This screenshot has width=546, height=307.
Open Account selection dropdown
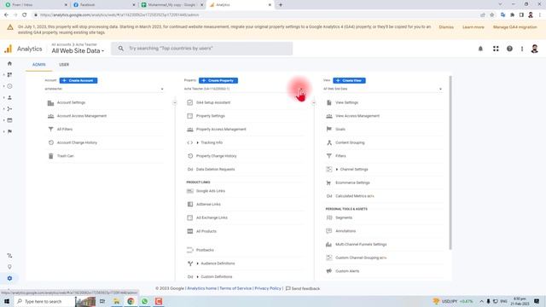click(104, 89)
